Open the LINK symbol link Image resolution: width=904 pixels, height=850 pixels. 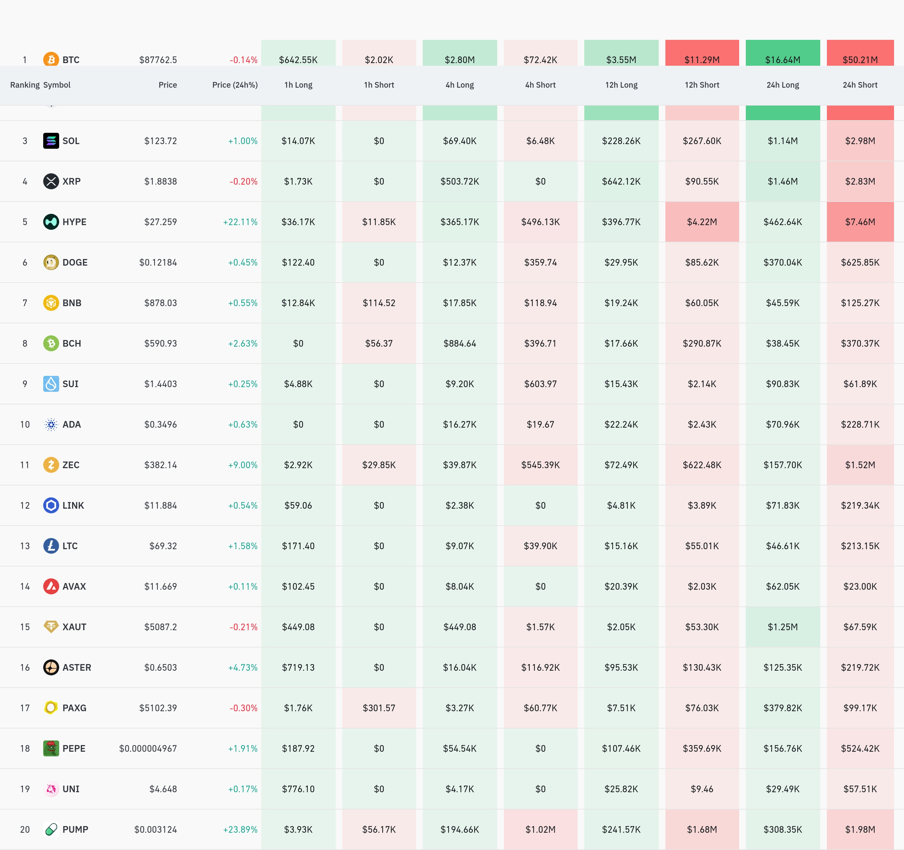coord(73,506)
